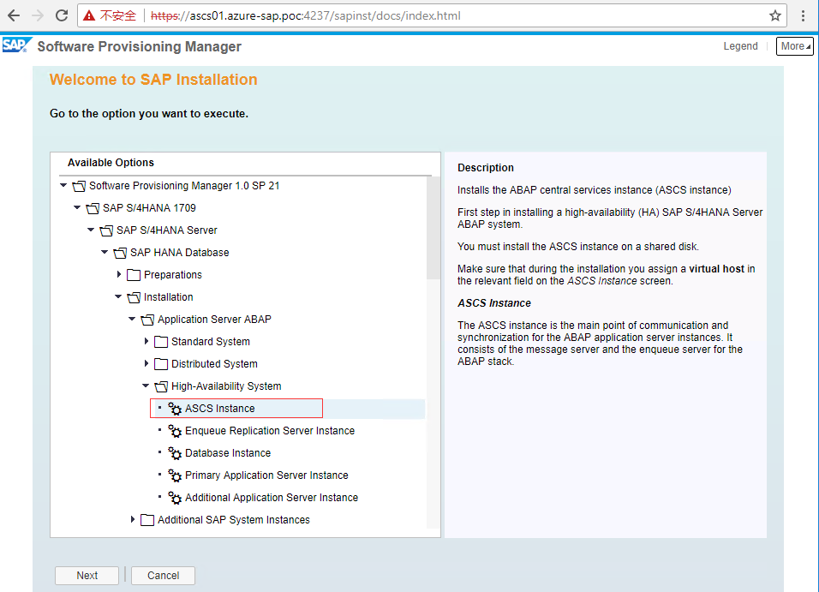Collapse the High-Availability System node

click(146, 386)
